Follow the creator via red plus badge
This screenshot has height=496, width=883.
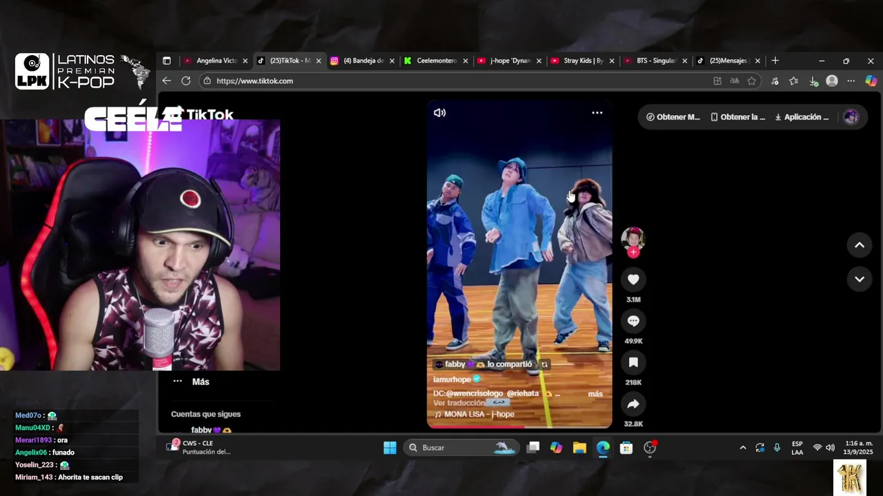(x=633, y=252)
